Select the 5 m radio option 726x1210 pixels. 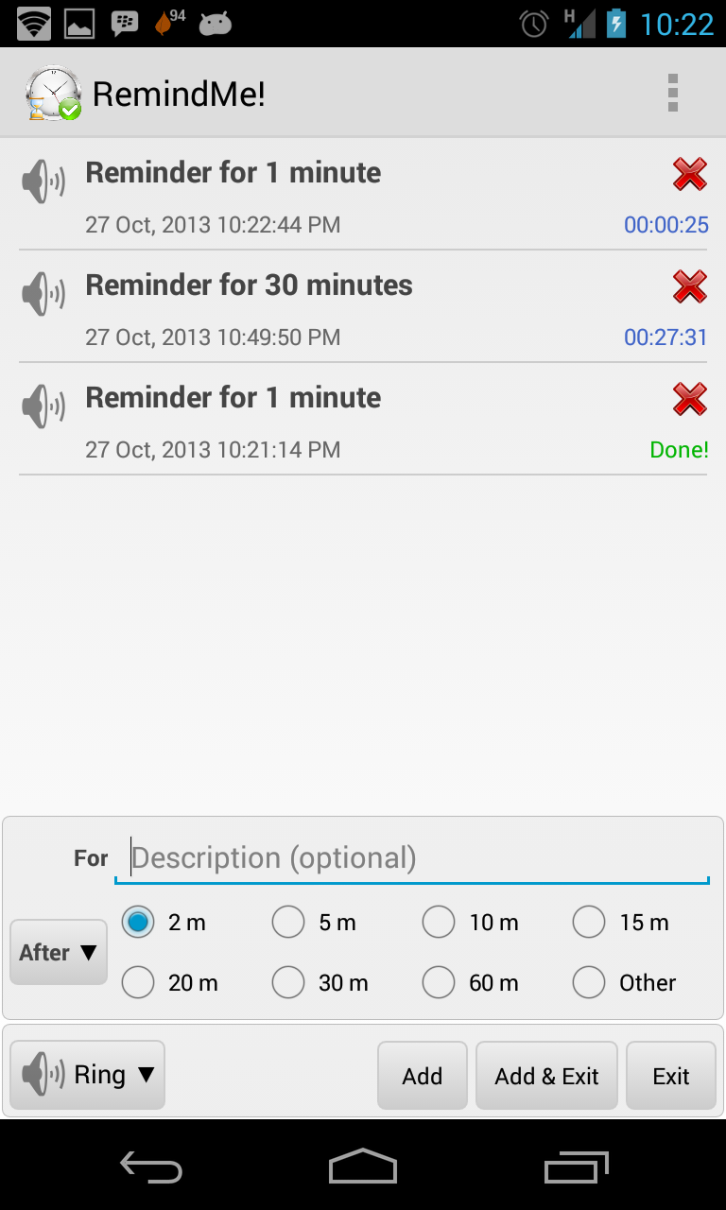point(288,923)
